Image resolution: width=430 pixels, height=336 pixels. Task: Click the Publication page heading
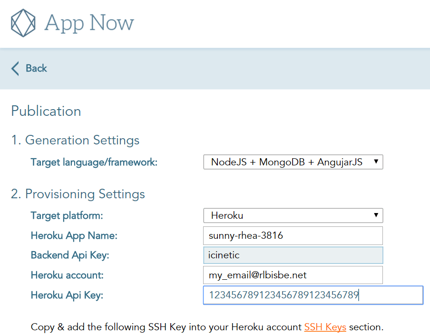tap(46, 111)
